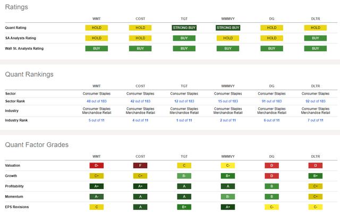Screen dimensions: 340x216
Task: Select the Wall St. Analysts Rating row label
Action: (24, 48)
